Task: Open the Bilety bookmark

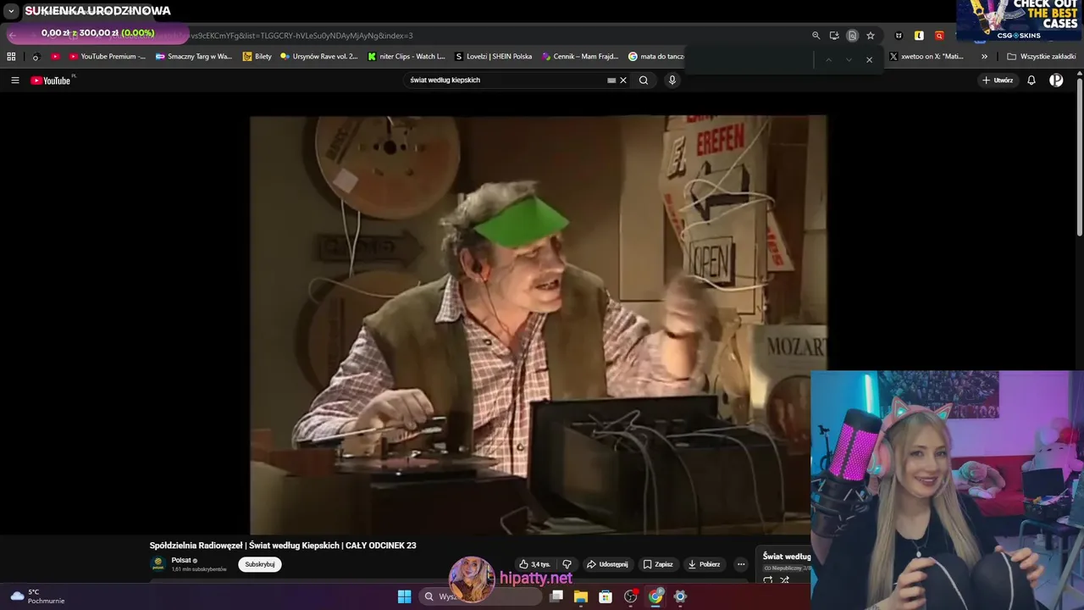Action: click(x=257, y=57)
